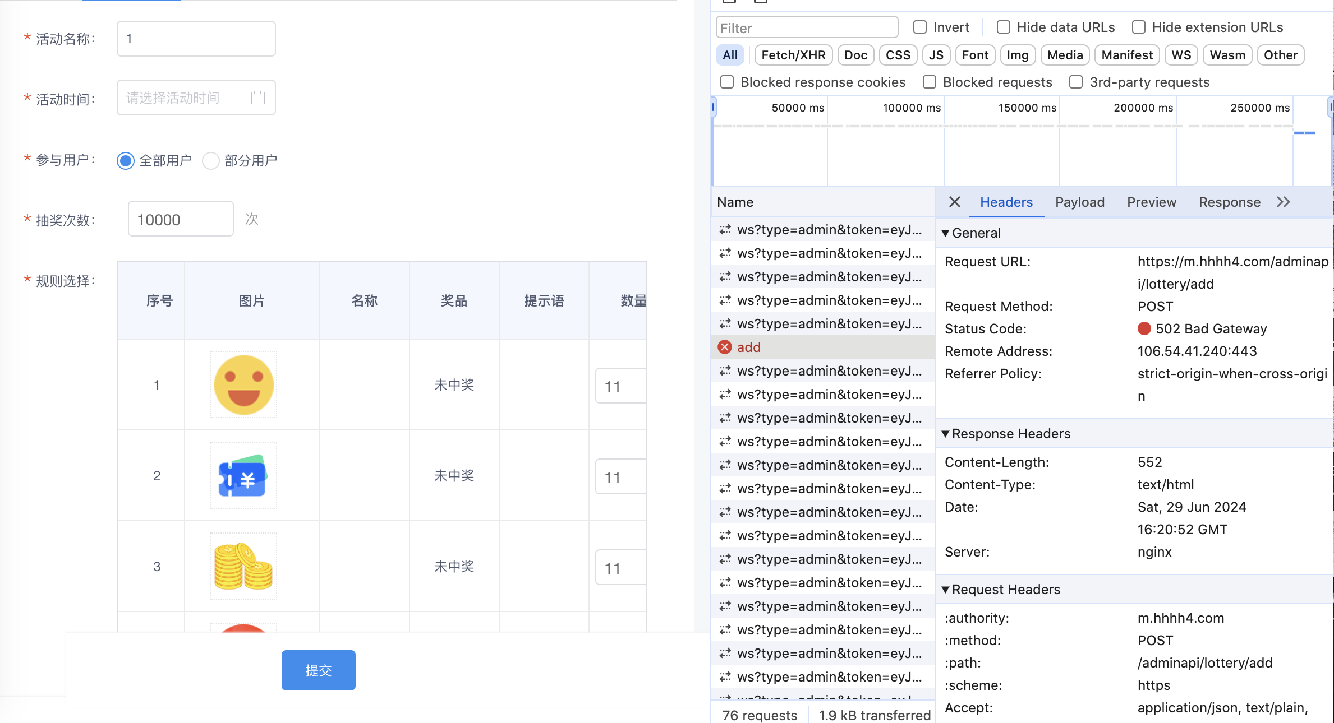Click the 50000 ms timeline marker

798,108
